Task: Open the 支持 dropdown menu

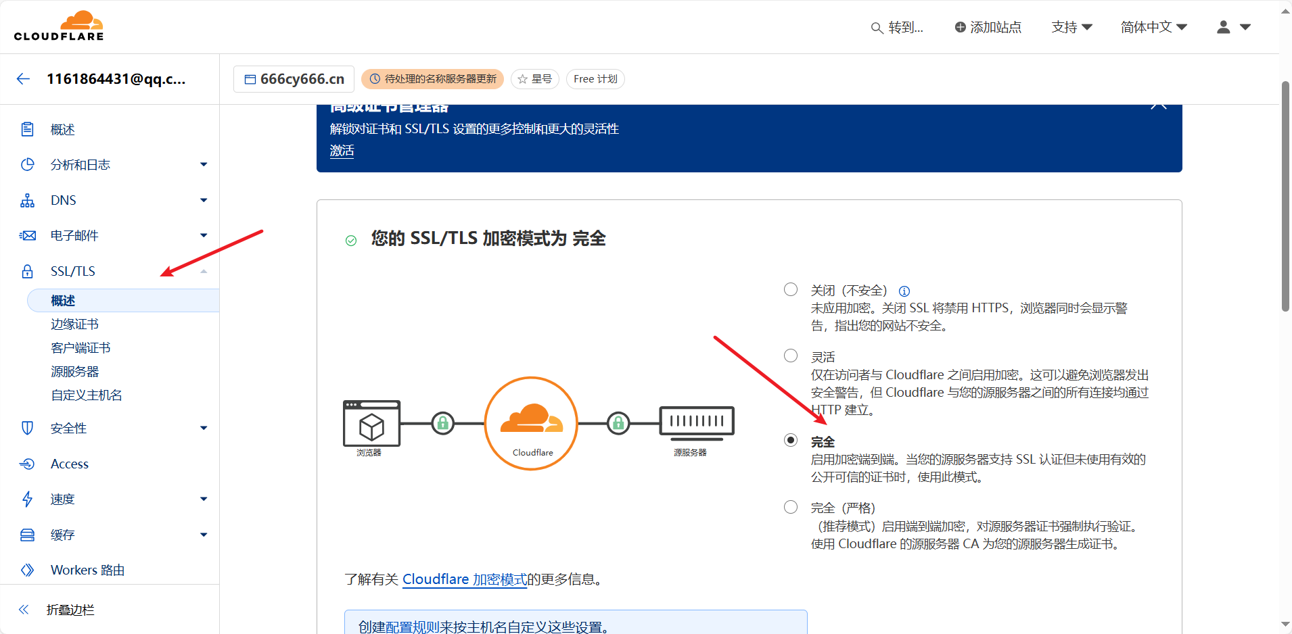Action: point(1071,27)
